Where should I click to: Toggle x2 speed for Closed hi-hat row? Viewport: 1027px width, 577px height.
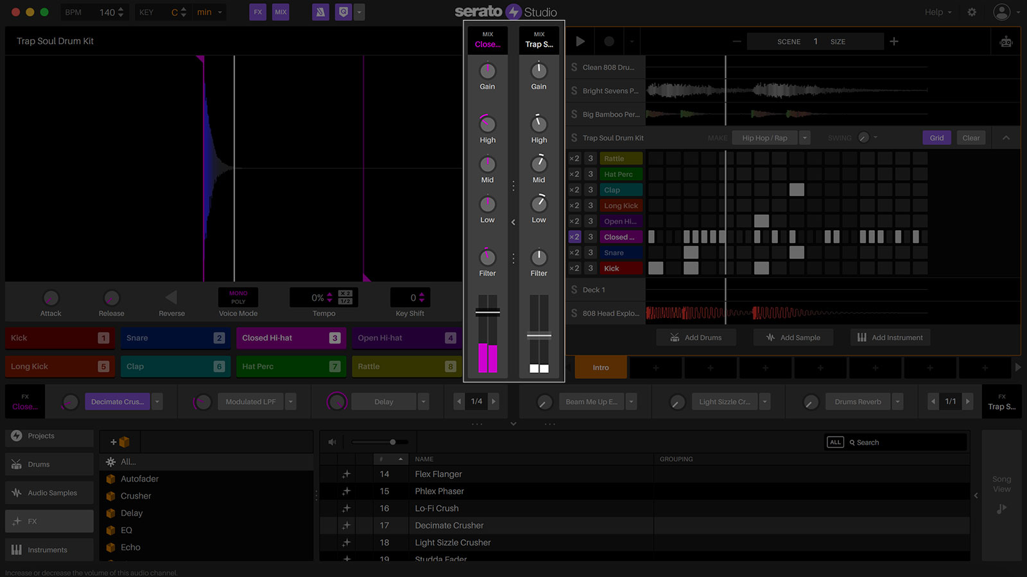[574, 237]
